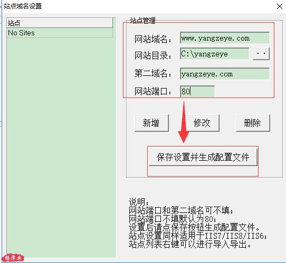This screenshot has width=286, height=263.
Task: Select the No Sites list entry
Action: (60, 33)
